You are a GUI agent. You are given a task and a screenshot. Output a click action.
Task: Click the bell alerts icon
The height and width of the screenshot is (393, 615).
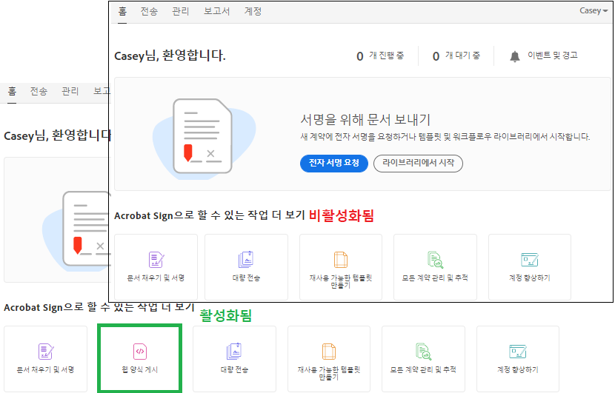[514, 56]
